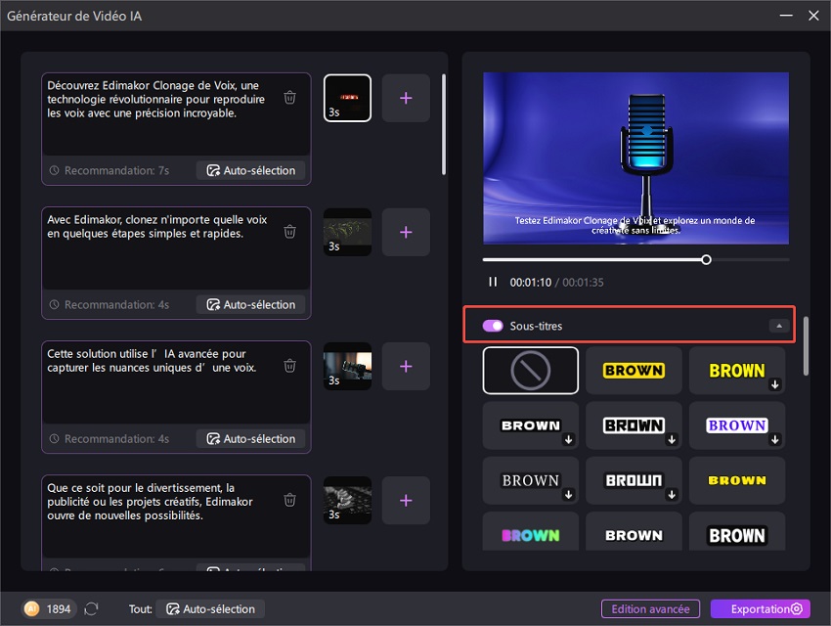Collapse the Sous-titres section
831x626 pixels.
[x=779, y=326]
